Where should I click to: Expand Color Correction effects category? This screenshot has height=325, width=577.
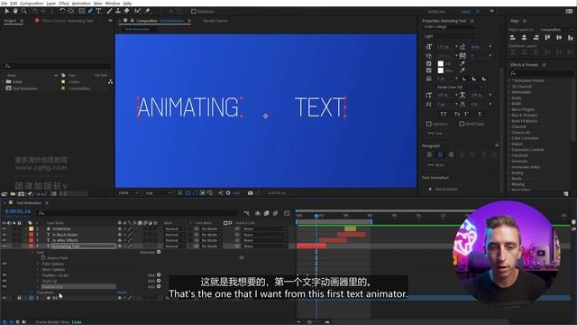point(509,138)
